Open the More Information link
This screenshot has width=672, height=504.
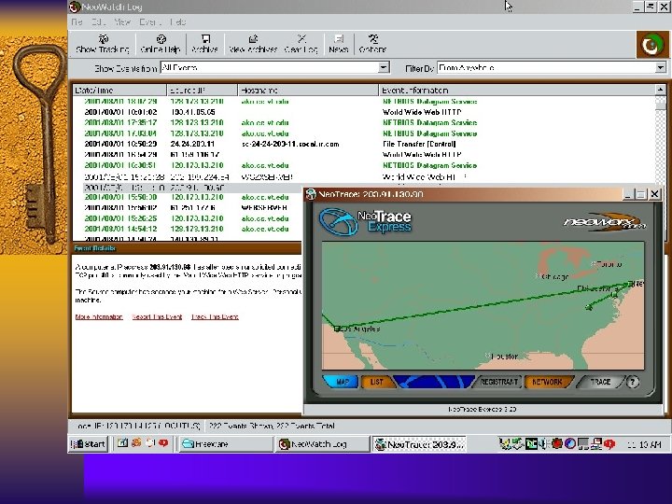pyautogui.click(x=99, y=316)
